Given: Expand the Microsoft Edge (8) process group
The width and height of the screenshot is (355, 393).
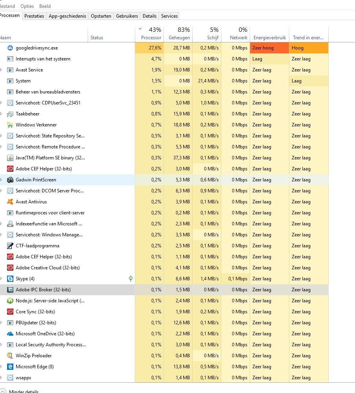Looking at the screenshot, I should click(x=1, y=367).
